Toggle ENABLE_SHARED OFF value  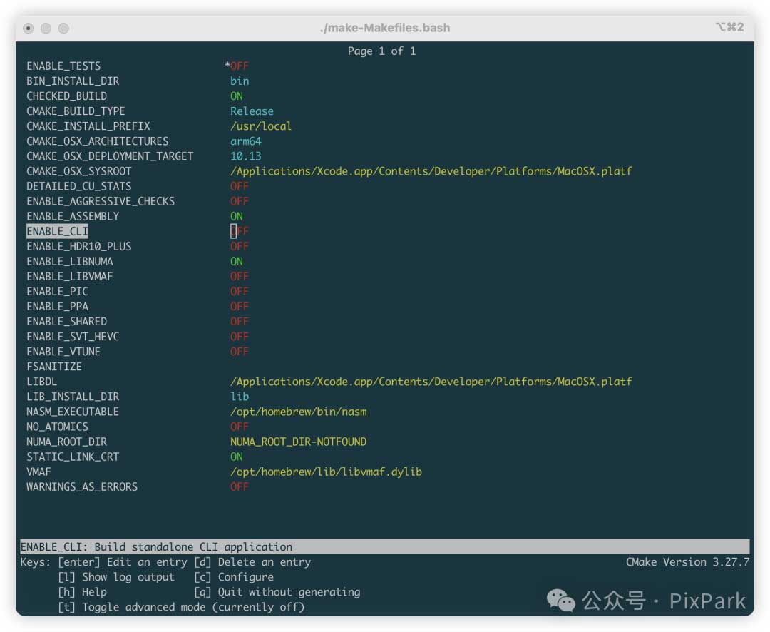coord(239,322)
